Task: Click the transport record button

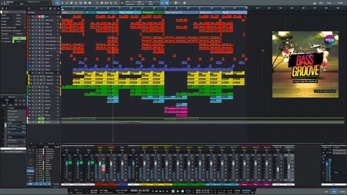Action: click(x=183, y=191)
